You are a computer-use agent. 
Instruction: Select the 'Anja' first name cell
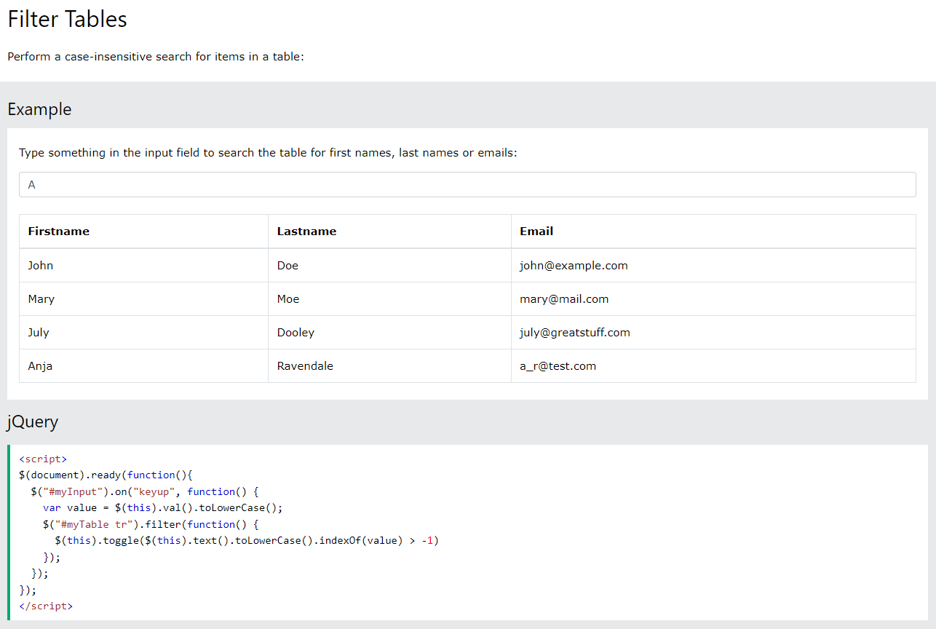tap(143, 366)
